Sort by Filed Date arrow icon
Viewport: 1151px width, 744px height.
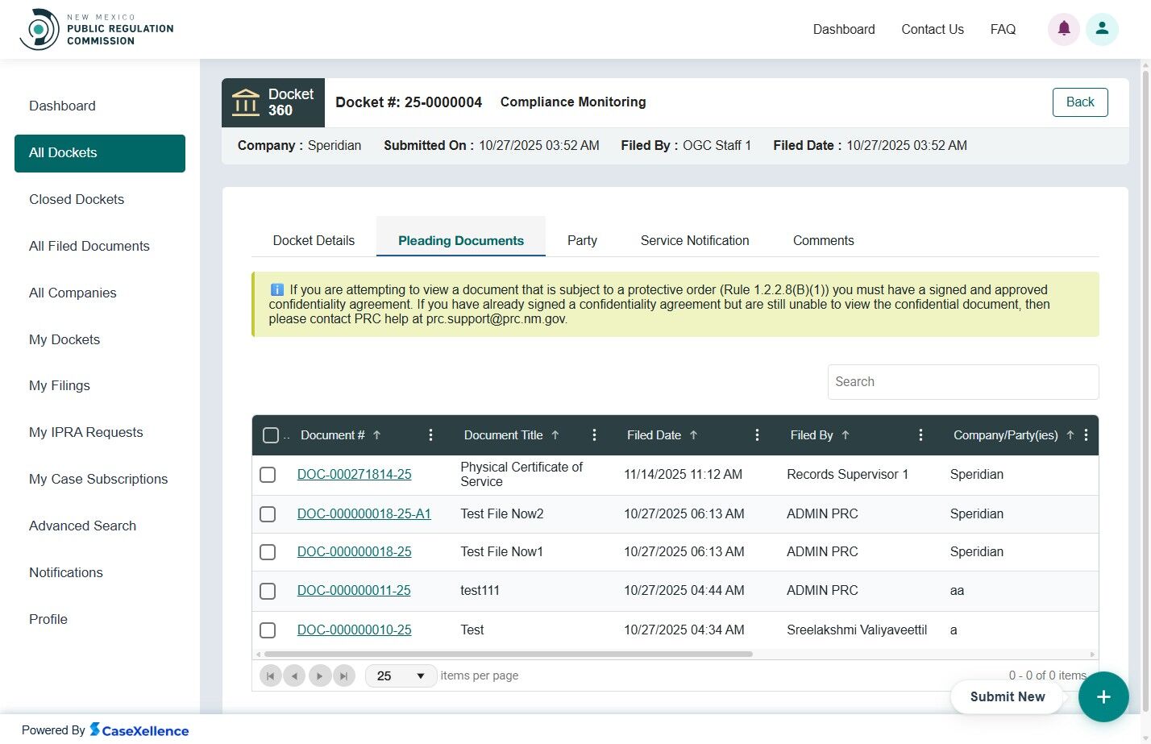(x=693, y=435)
